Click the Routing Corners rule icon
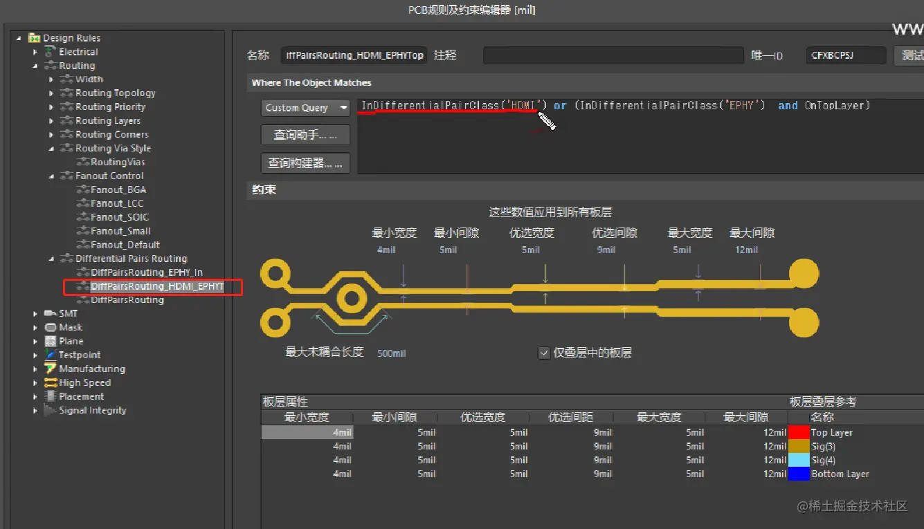The width and height of the screenshot is (924, 529). click(x=66, y=135)
